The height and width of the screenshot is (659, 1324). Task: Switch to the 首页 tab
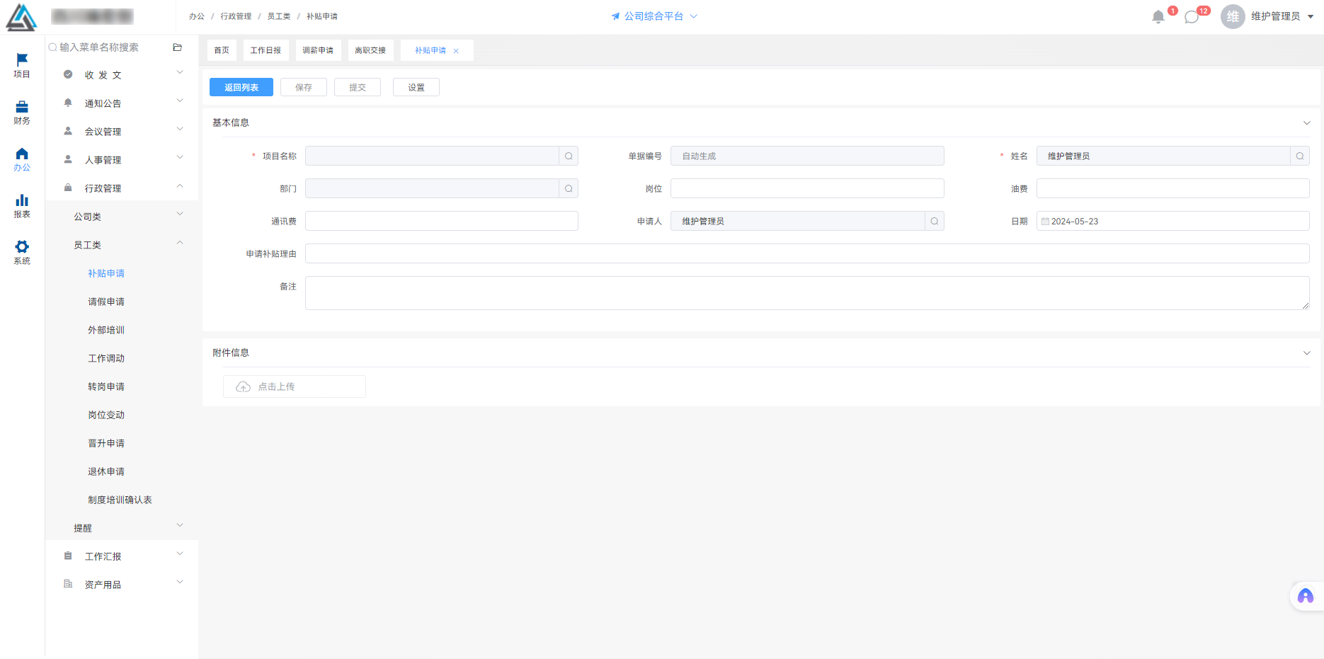pyautogui.click(x=222, y=50)
